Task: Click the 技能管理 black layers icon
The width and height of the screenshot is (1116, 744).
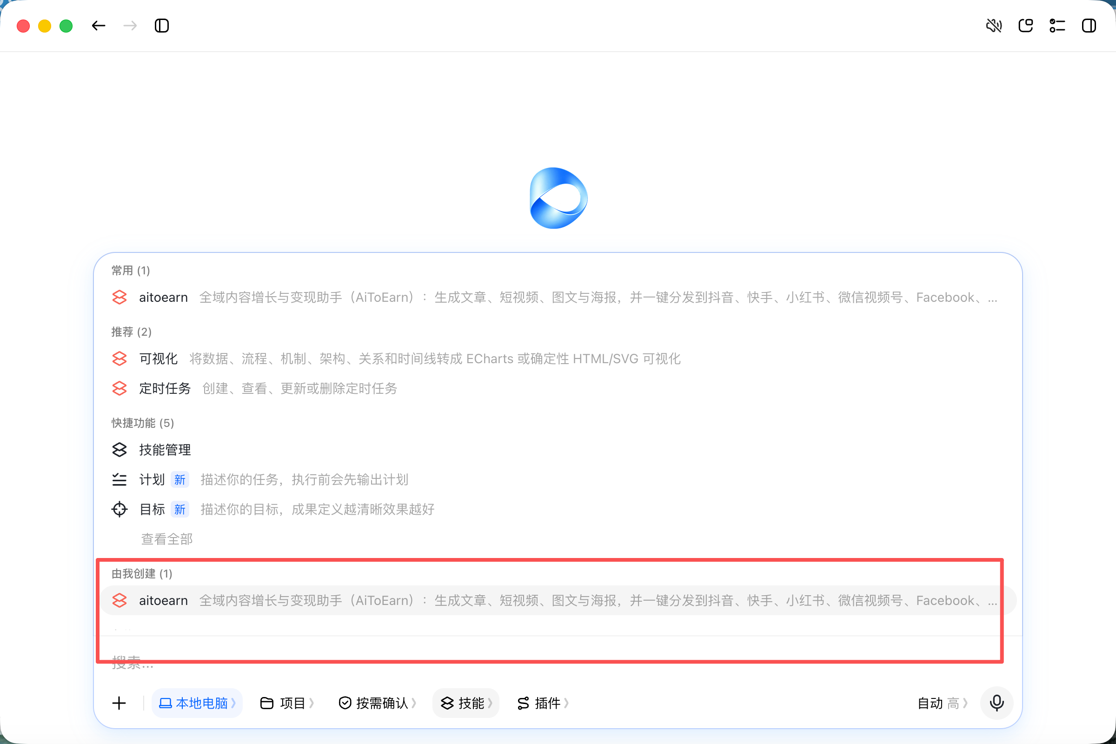Action: (x=120, y=450)
